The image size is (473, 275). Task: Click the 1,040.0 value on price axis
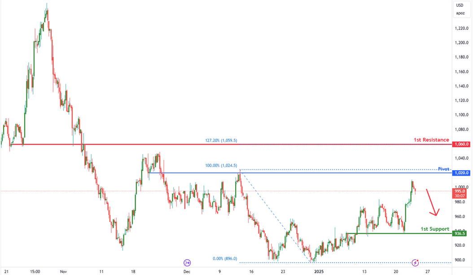[461, 158]
